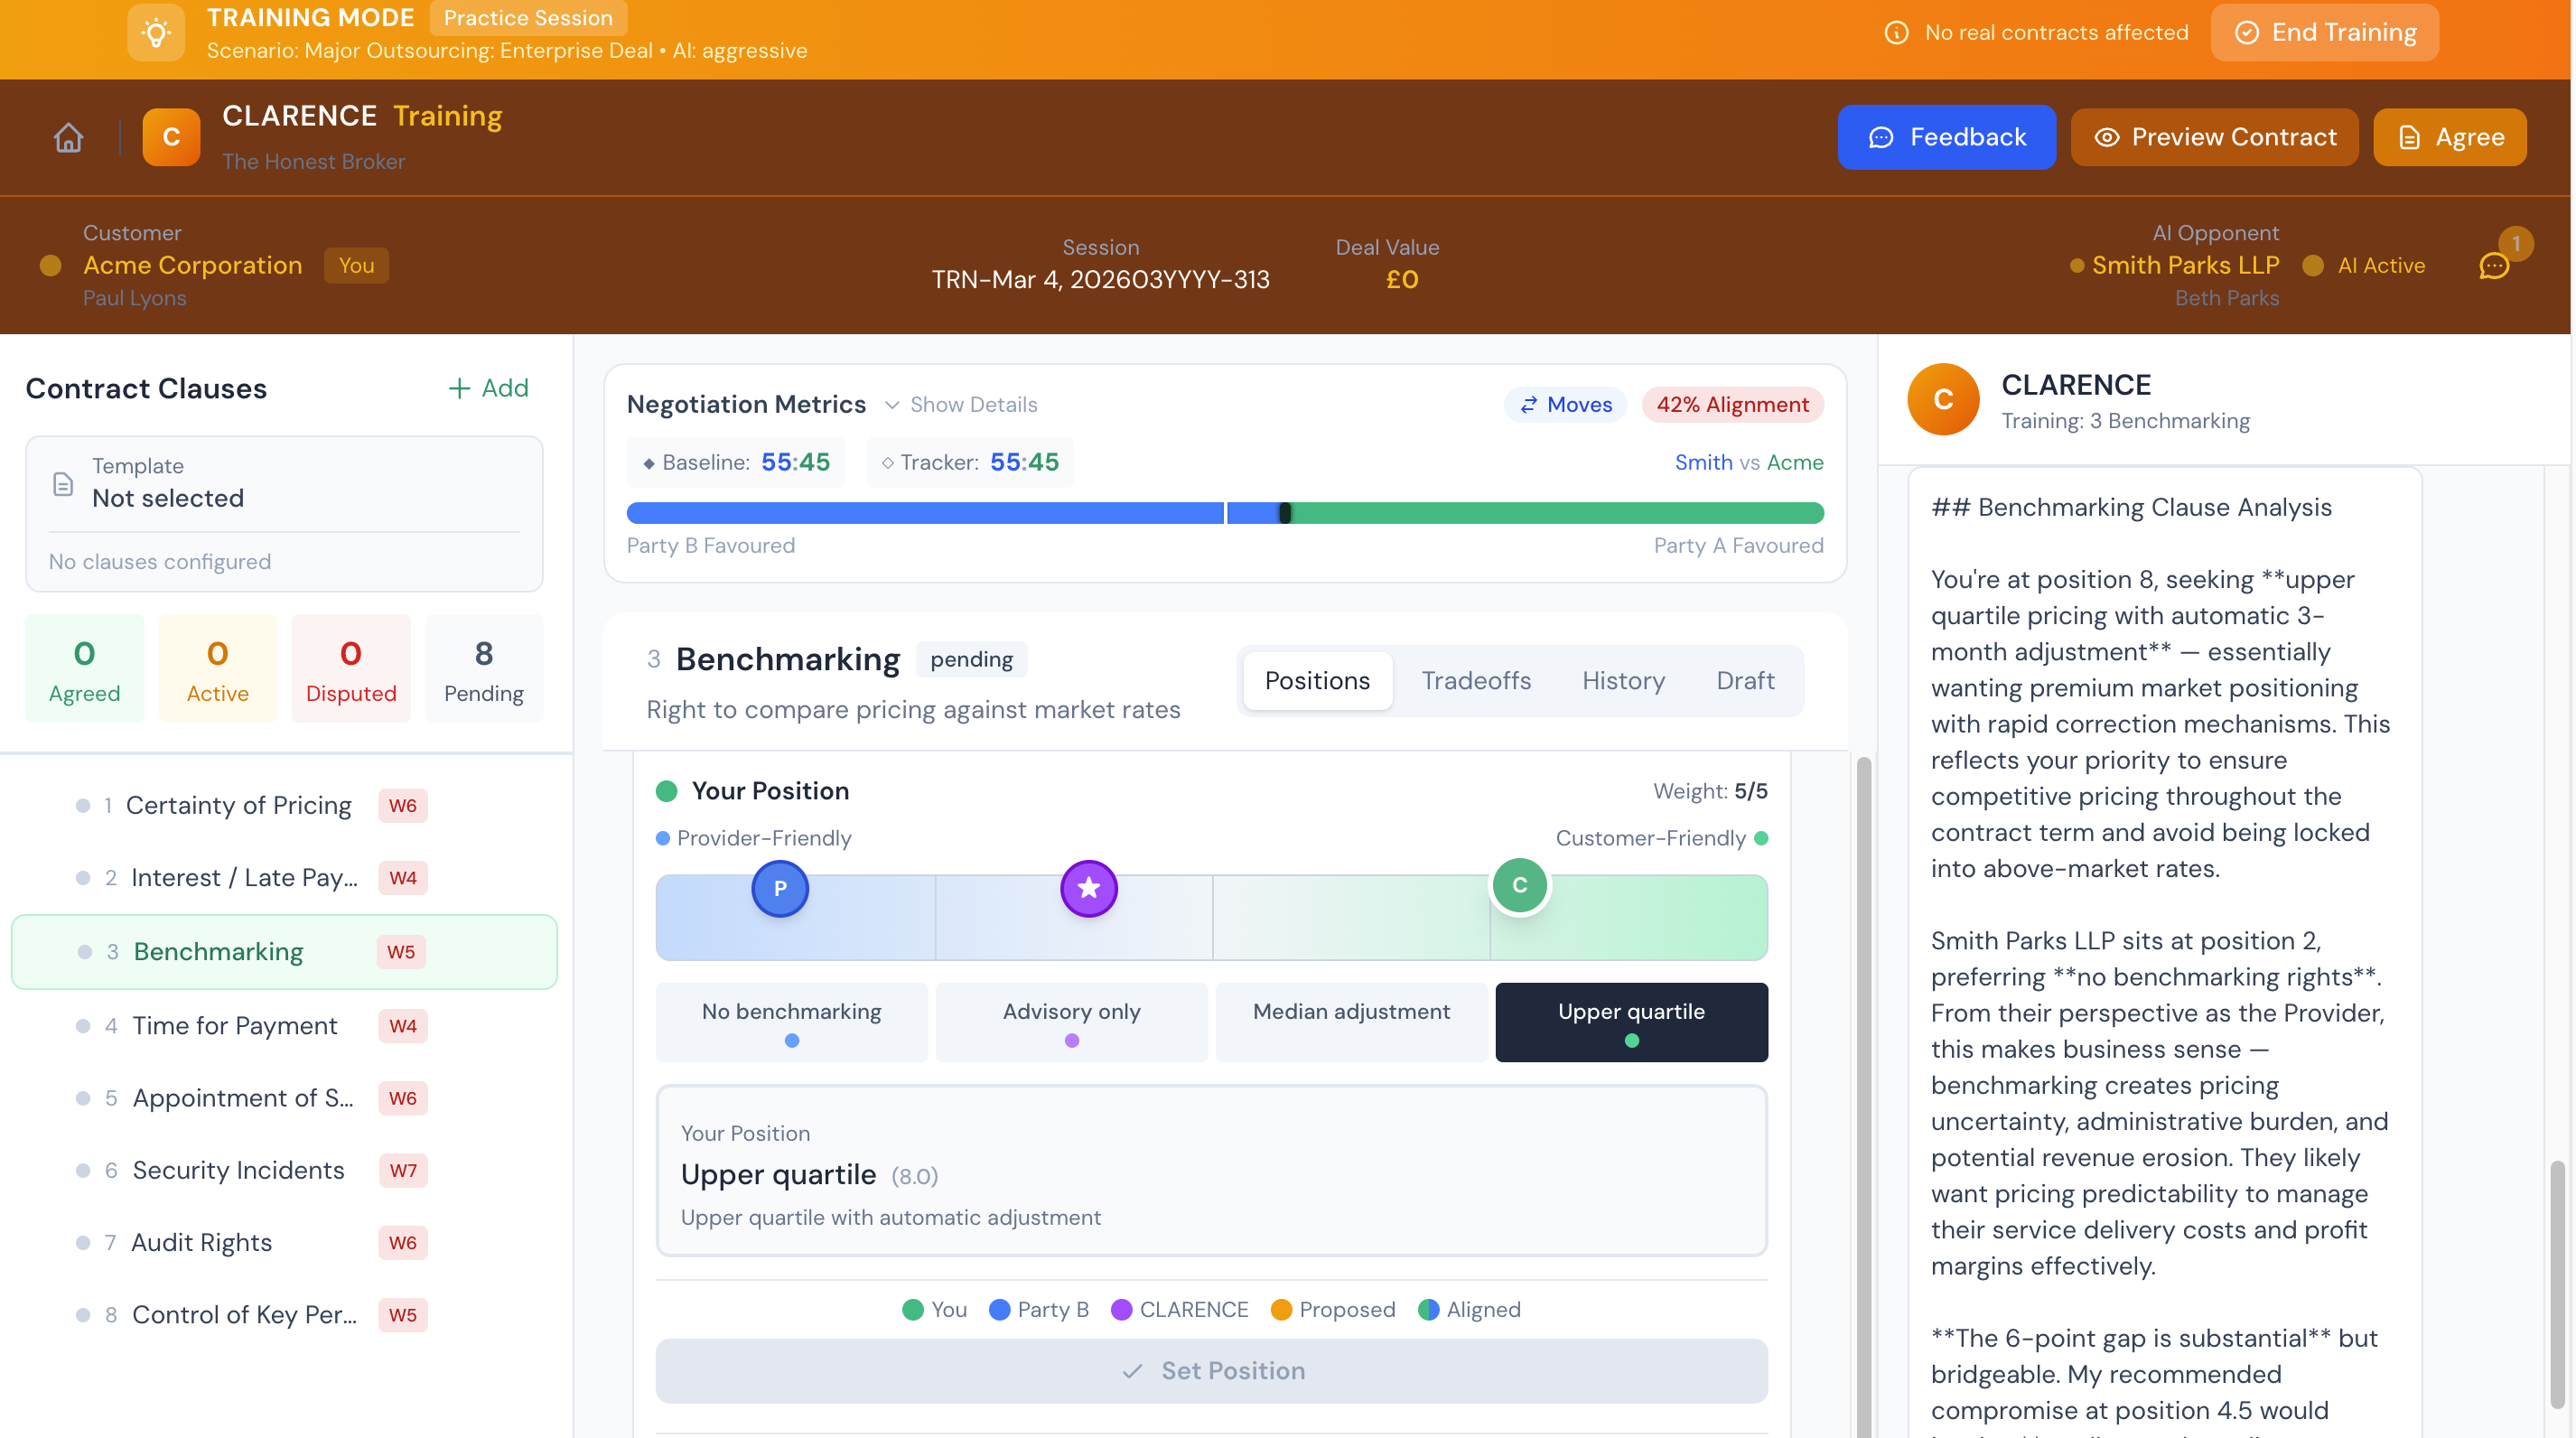Click the negotiation tracker balance bar
Viewport: 2576px width, 1438px height.
(x=1224, y=513)
